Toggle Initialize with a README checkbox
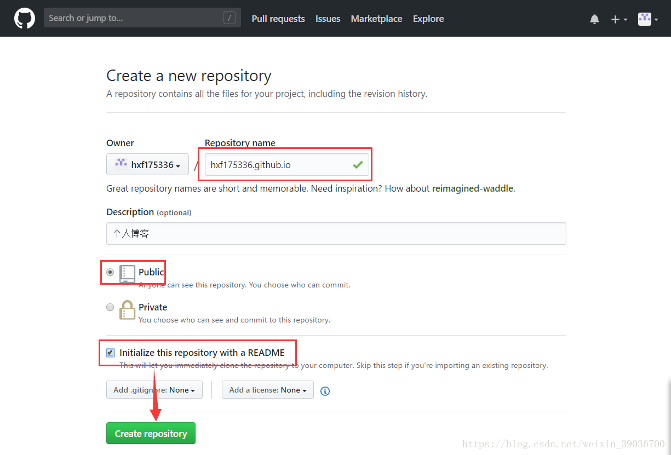Screen dimensions: 671x455 click(110, 353)
